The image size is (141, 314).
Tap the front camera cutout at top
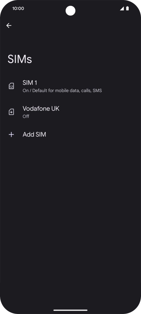coord(70,11)
